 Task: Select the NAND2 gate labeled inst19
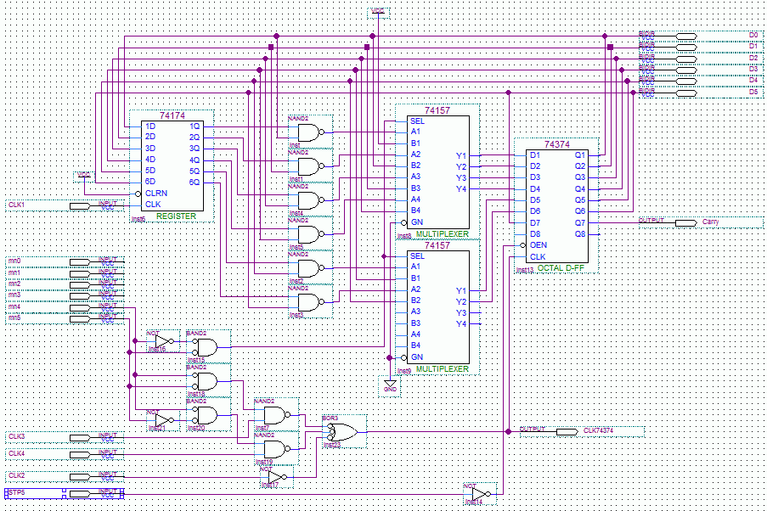point(277,449)
